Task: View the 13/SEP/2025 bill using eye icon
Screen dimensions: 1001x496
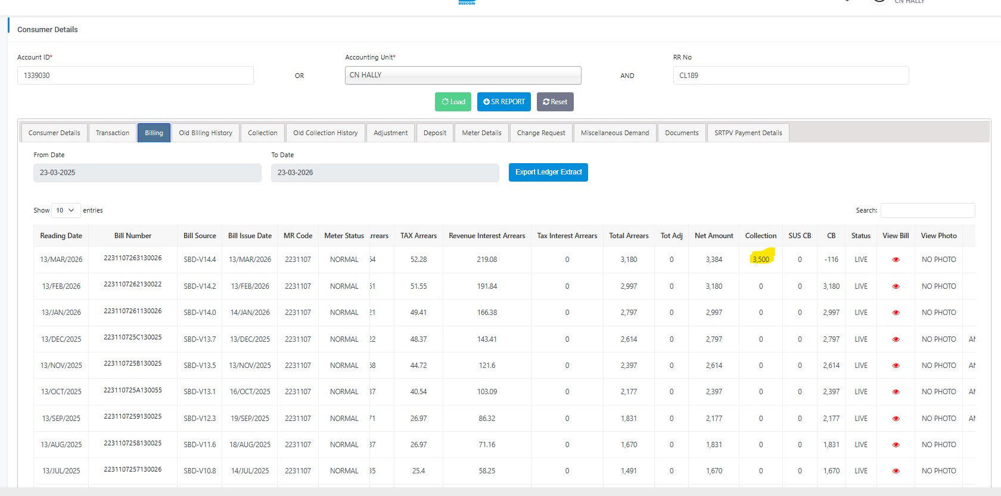Action: 896,419
